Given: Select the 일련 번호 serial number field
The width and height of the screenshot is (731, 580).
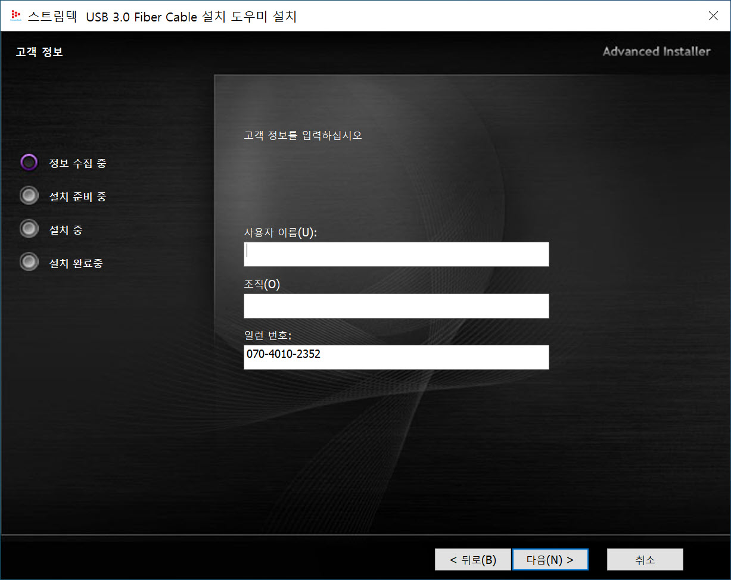Looking at the screenshot, I should coord(396,357).
